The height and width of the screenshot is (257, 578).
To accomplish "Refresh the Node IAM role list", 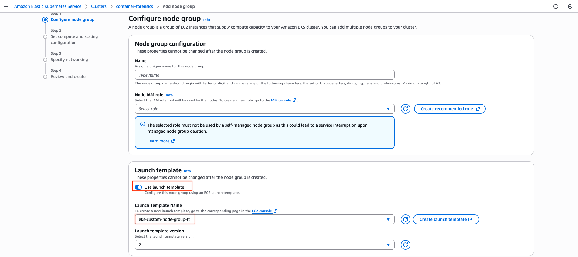I will [406, 109].
